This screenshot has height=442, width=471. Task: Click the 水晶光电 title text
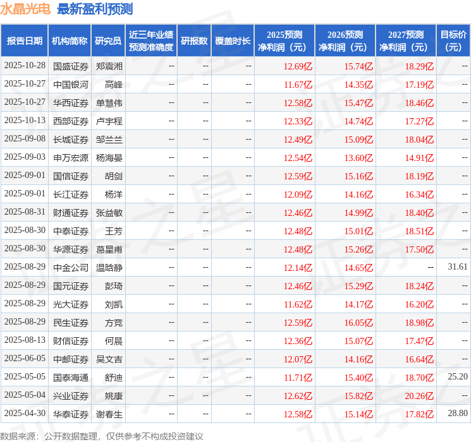click(25, 9)
